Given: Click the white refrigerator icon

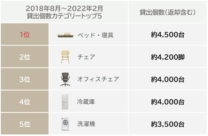Looking at the screenshot, I should [x=65, y=102].
